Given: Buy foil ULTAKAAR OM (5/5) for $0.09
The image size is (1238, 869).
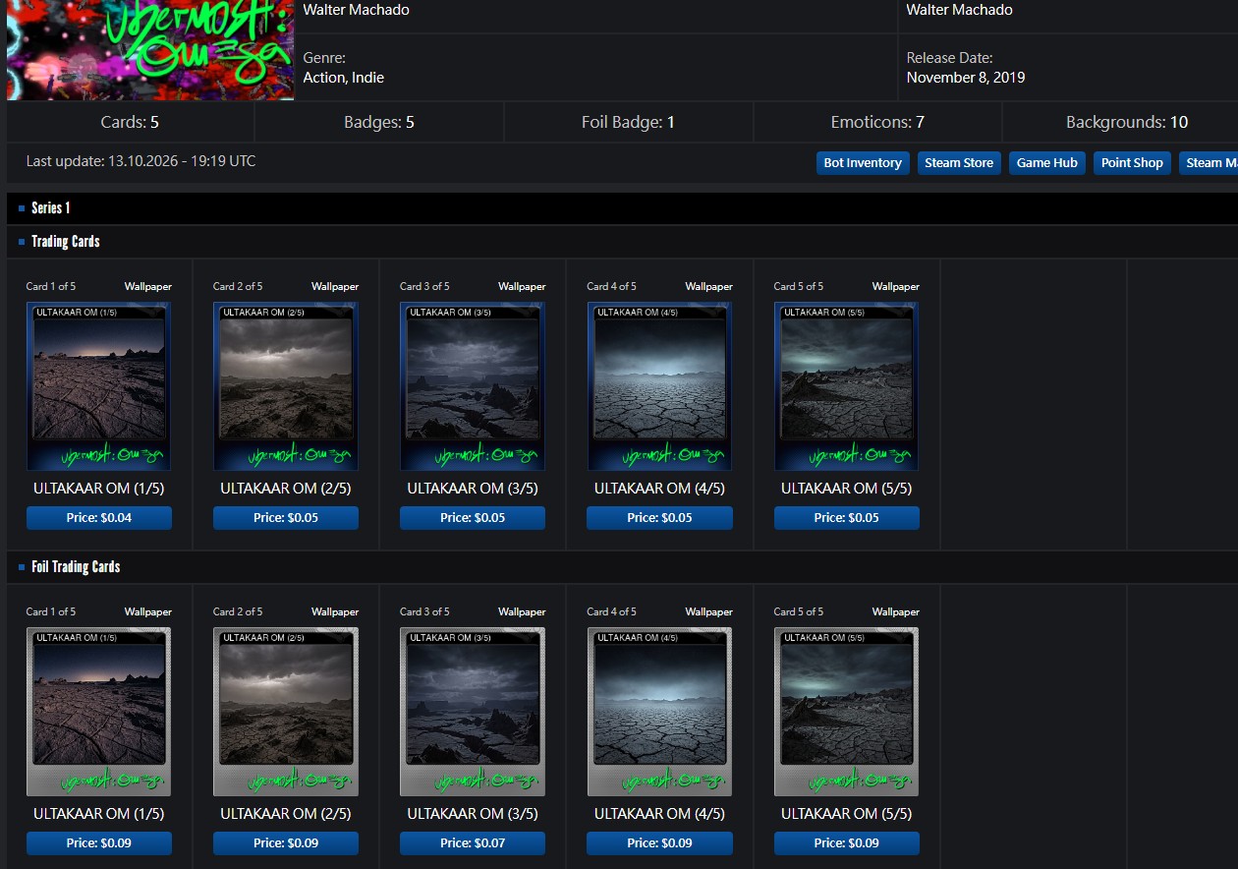Looking at the screenshot, I should click(x=847, y=843).
